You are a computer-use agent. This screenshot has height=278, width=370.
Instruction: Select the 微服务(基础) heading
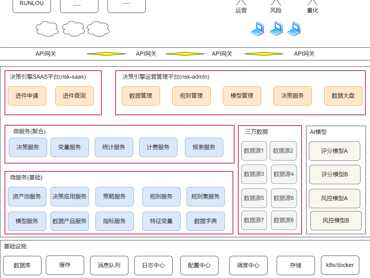click(x=26, y=178)
